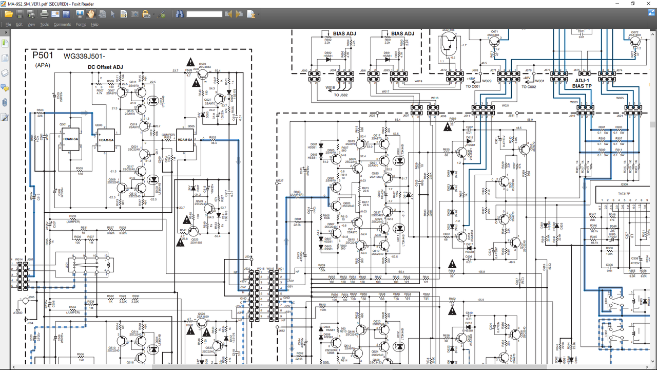Open the View menu
The height and width of the screenshot is (370, 657).
[31, 24]
